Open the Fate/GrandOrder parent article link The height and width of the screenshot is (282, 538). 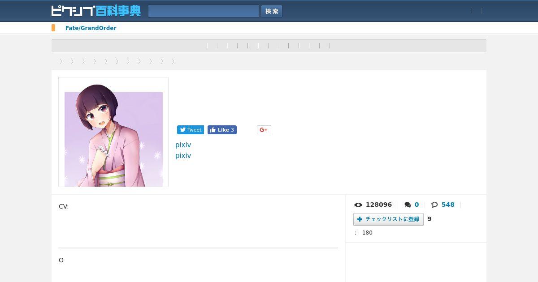91,28
